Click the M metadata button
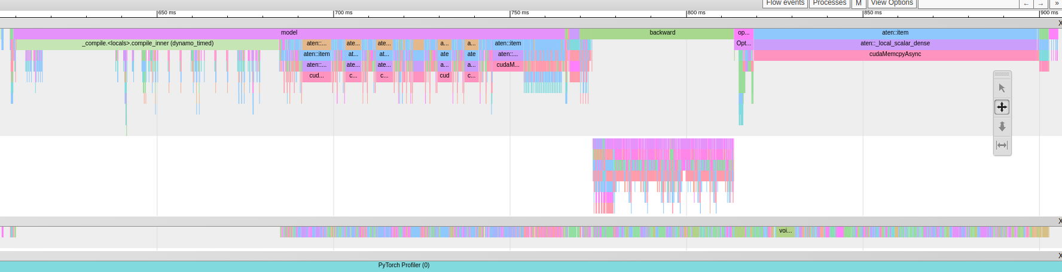1062x272 pixels. coord(858,4)
